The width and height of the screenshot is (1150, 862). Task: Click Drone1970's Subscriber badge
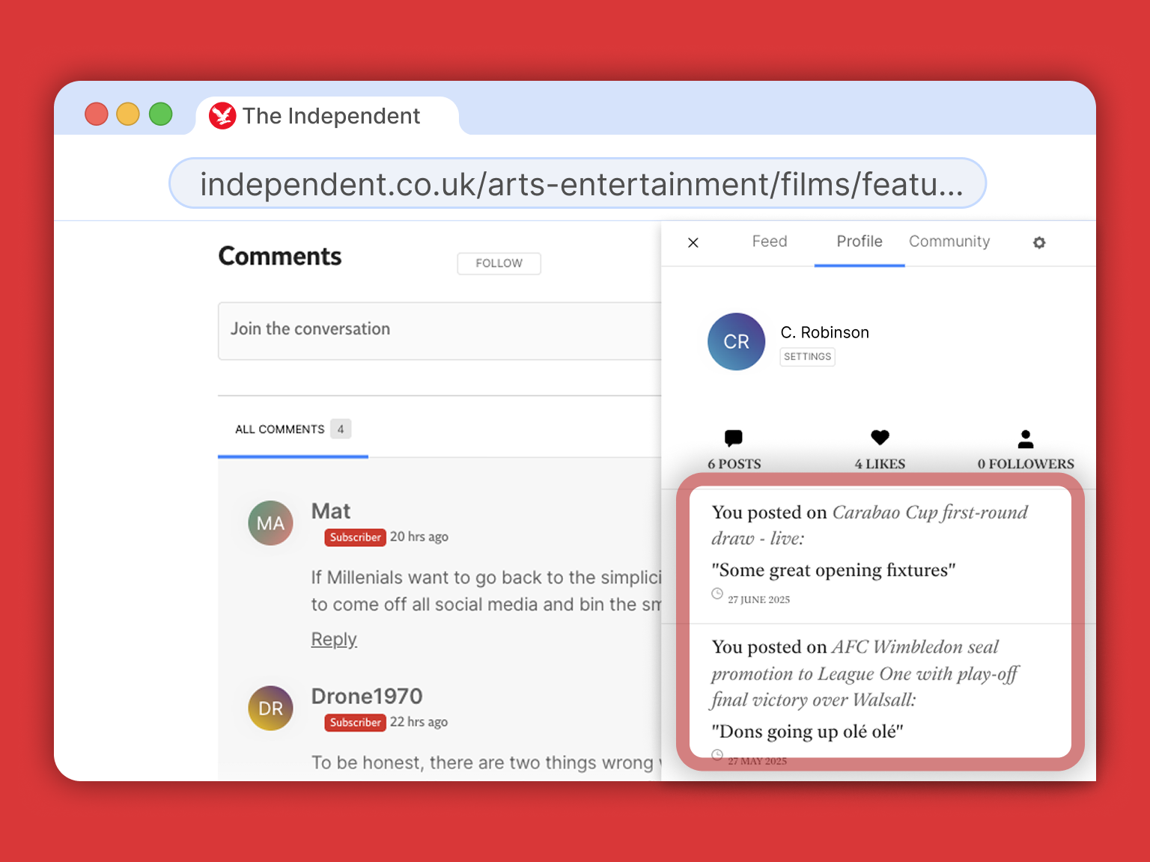click(x=356, y=722)
